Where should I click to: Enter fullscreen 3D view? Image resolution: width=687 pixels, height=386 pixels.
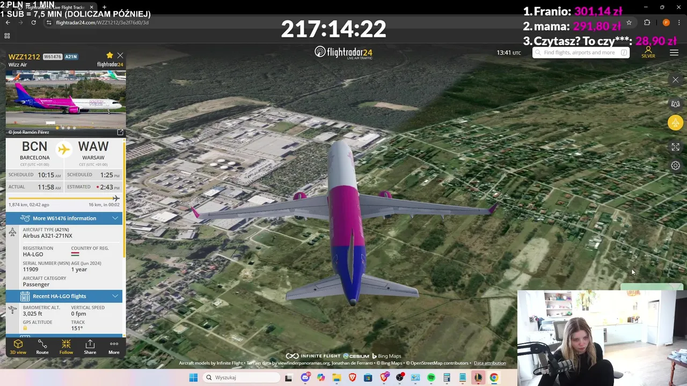coord(675,146)
